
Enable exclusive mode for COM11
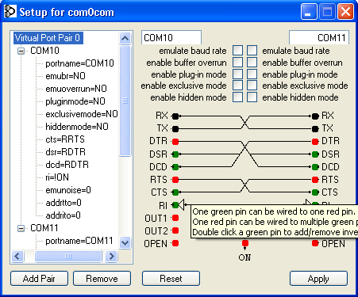[x=252, y=86]
